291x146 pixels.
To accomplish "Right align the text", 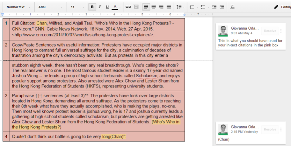I will (161, 7).
